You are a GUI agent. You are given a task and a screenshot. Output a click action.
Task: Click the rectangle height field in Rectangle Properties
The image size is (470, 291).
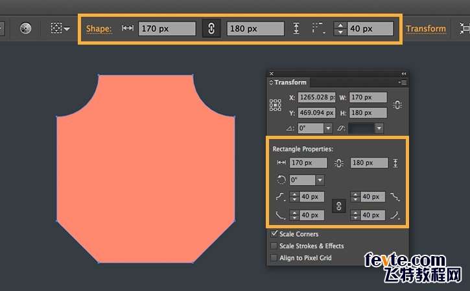point(369,163)
